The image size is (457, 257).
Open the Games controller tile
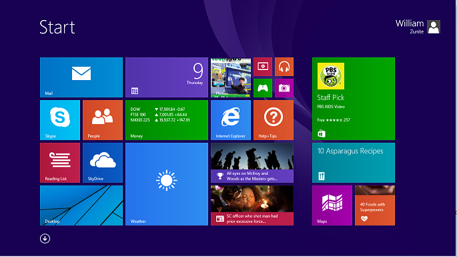tap(263, 88)
